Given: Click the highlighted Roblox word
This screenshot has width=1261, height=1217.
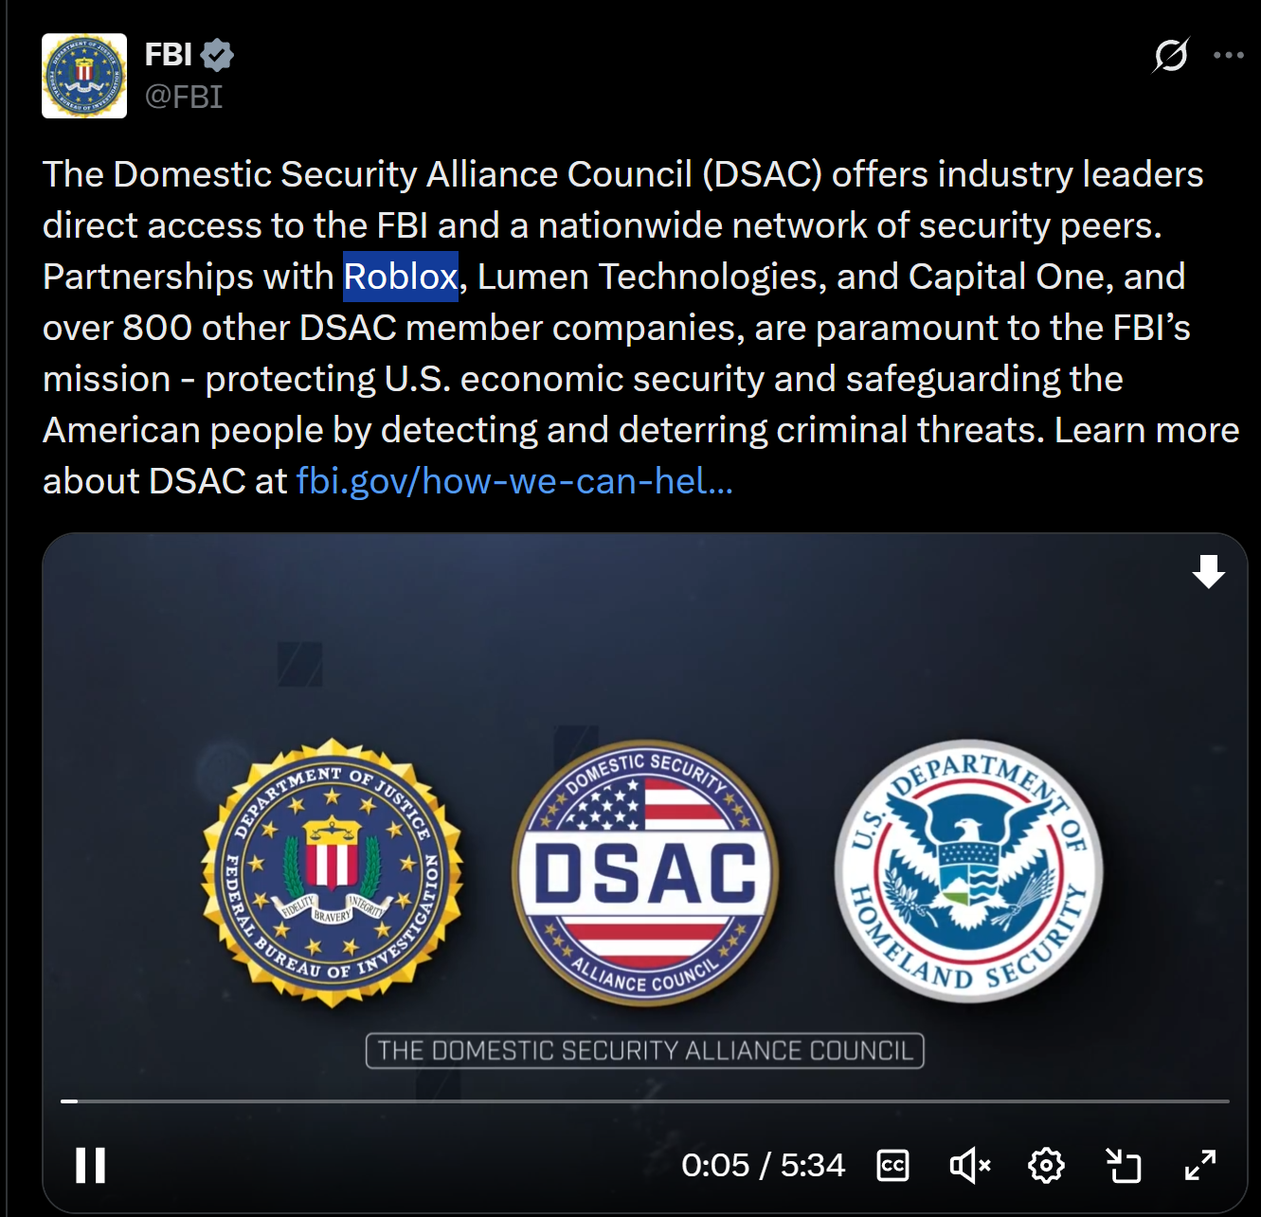Looking at the screenshot, I should click(401, 277).
